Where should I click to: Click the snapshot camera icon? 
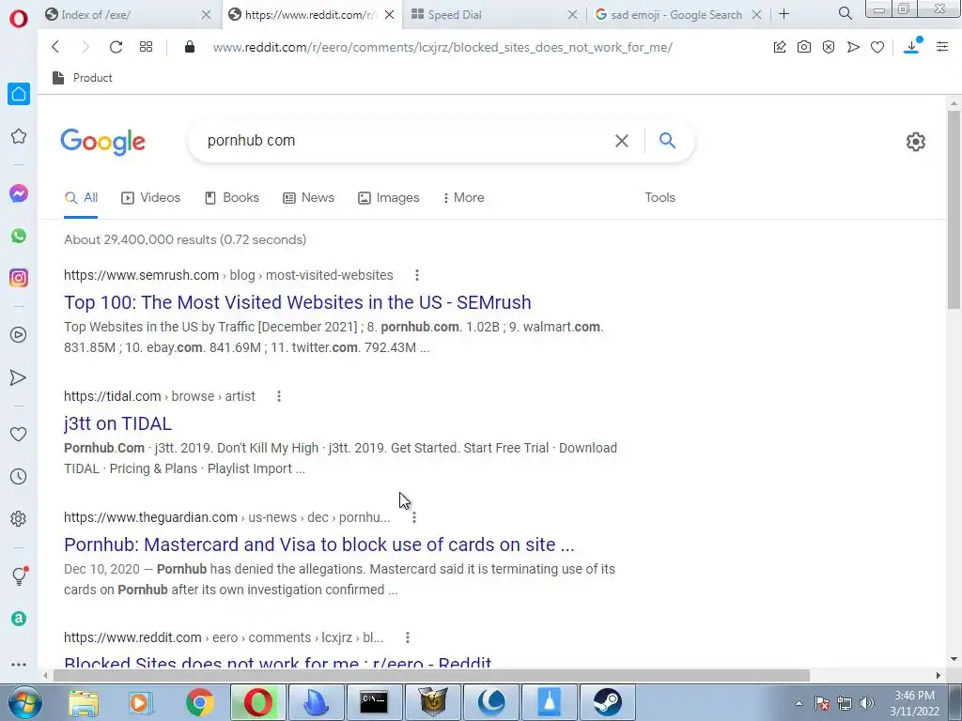(804, 47)
